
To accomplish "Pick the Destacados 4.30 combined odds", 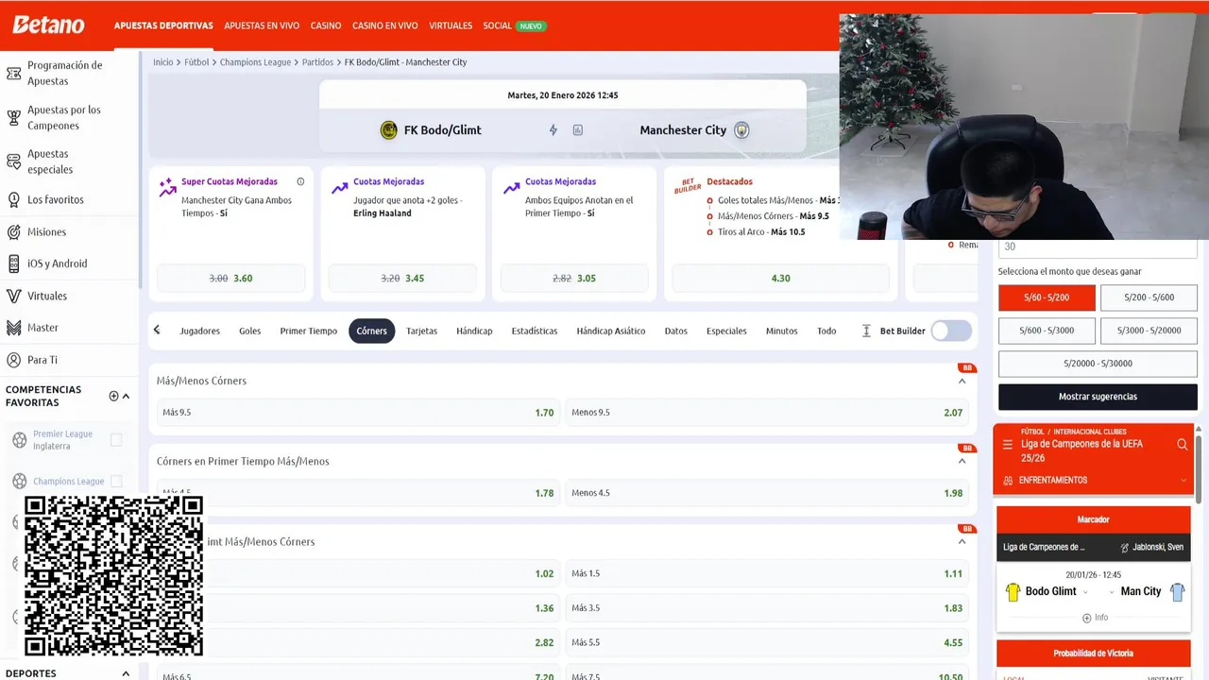I will click(x=780, y=279).
